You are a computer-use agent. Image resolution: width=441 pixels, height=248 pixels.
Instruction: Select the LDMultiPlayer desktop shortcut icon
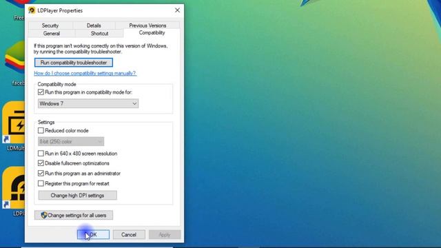14,123
